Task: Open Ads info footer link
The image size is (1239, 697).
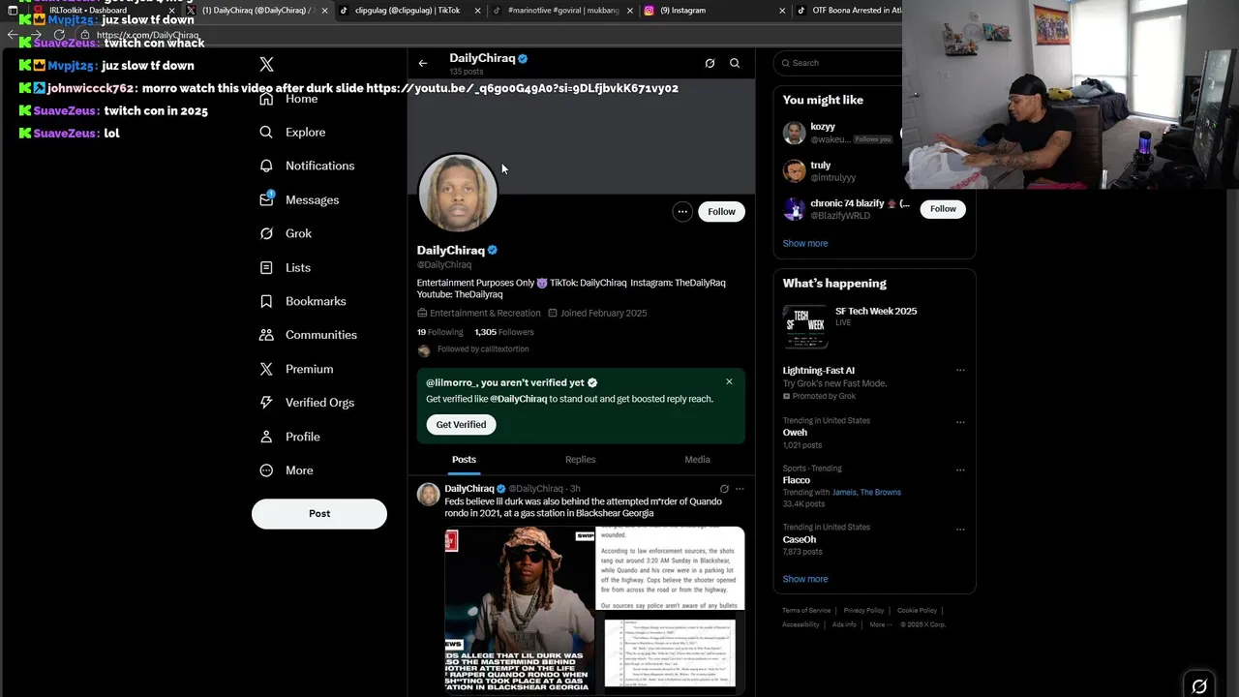Action: (x=844, y=624)
